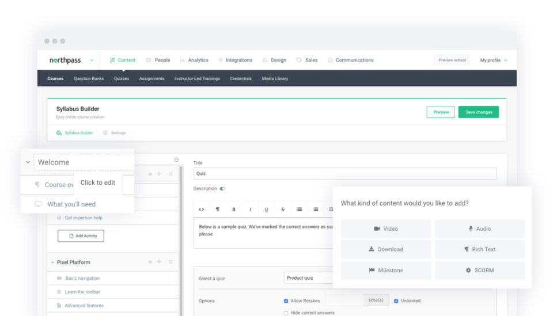Click the move handle on Pixel Platform section
This screenshot has width=553, height=316.
[159, 262]
